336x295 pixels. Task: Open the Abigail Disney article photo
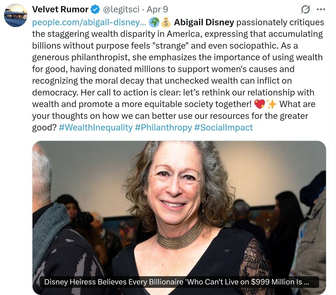pyautogui.click(x=179, y=206)
